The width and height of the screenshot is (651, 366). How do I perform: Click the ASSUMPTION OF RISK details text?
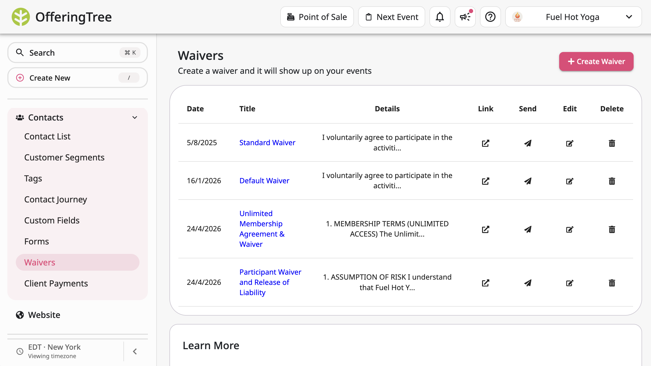387,282
